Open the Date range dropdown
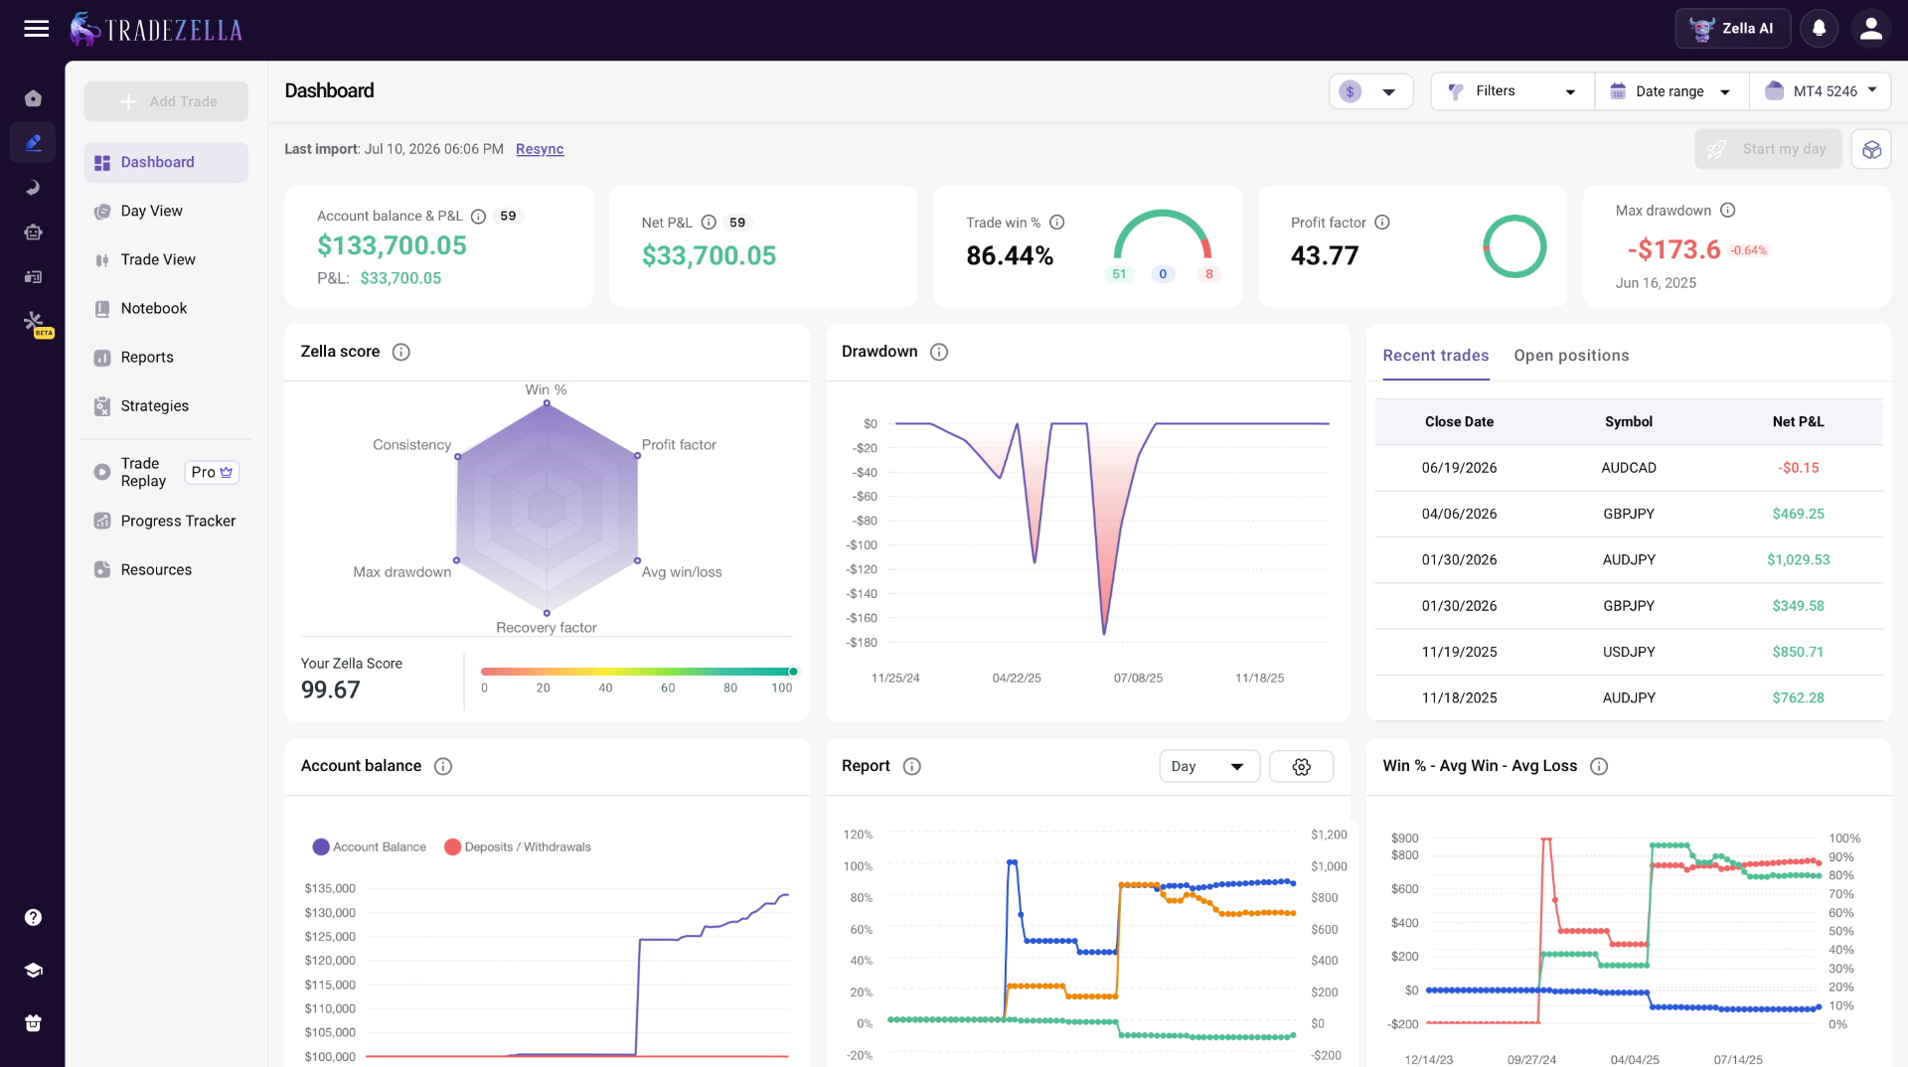Screen dimensions: 1908x1067 point(1671,91)
